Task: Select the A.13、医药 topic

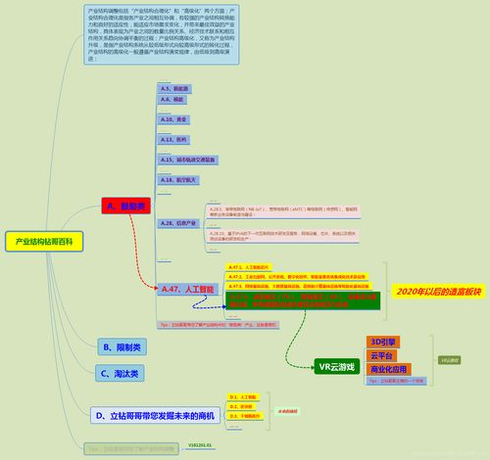Action: (x=173, y=140)
